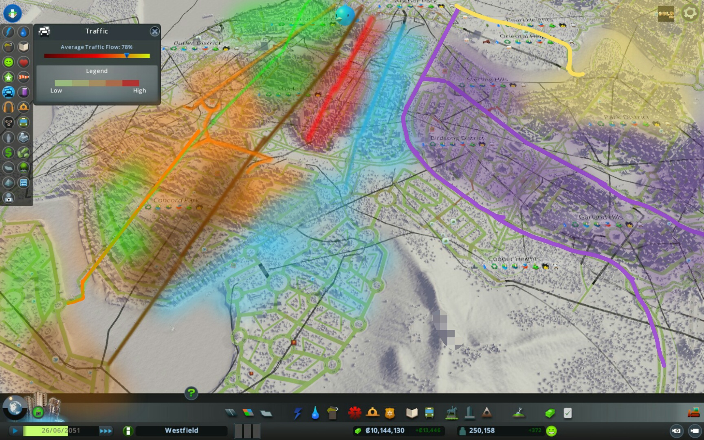Open the Police build menu

pyautogui.click(x=390, y=413)
